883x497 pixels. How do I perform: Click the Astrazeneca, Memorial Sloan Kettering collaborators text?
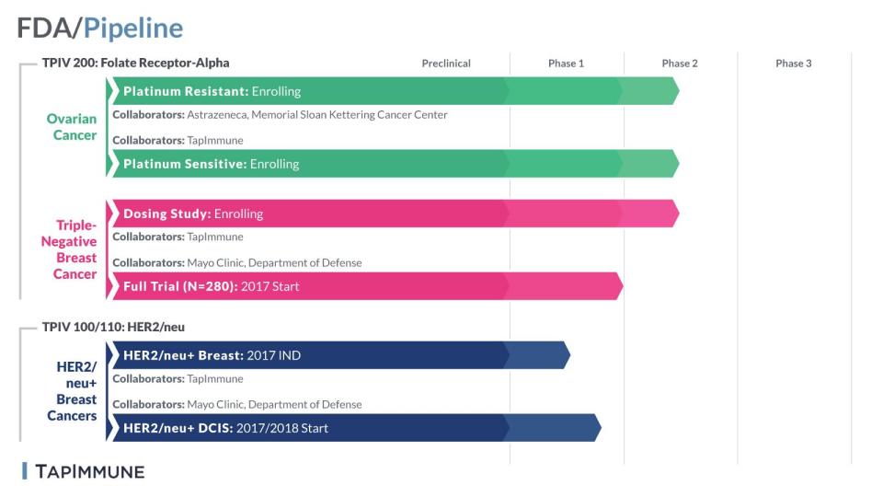[x=280, y=115]
